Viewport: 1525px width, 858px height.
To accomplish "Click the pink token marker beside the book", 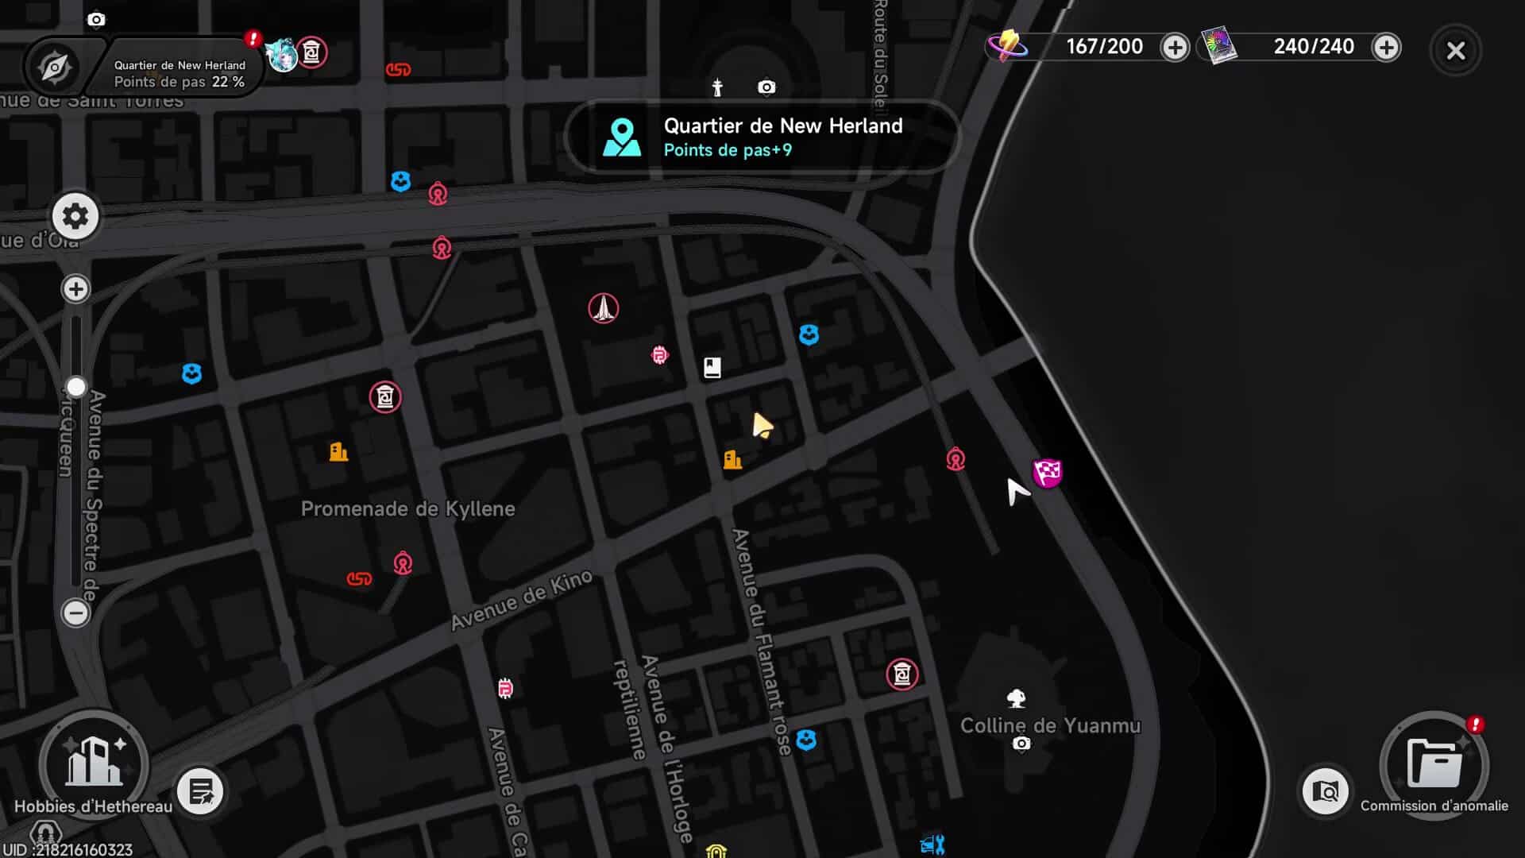I will tap(660, 355).
